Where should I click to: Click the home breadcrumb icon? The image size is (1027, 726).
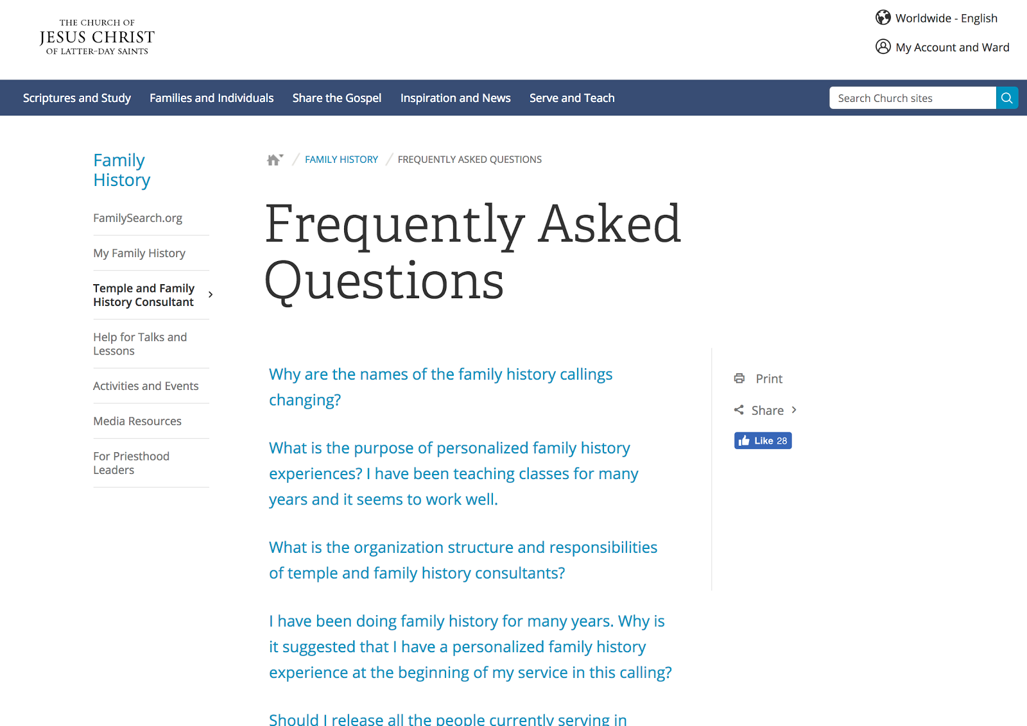[x=274, y=160]
